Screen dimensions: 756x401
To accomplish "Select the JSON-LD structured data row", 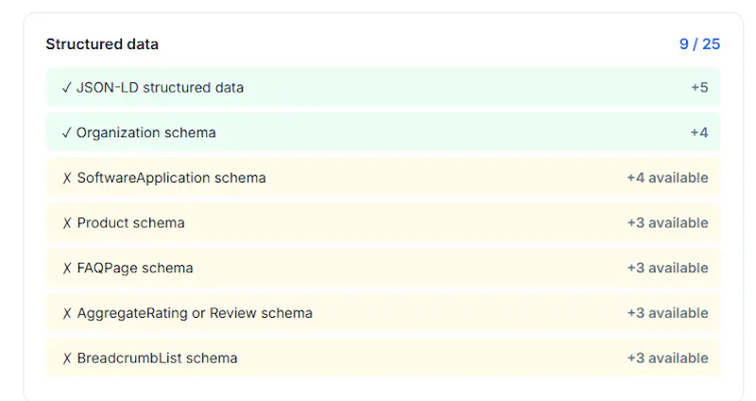I will pos(384,87).
